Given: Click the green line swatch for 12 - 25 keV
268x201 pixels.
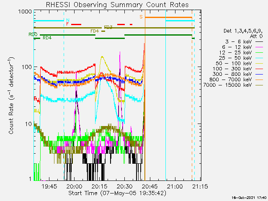Looking at the screenshot, I should [x=259, y=53].
